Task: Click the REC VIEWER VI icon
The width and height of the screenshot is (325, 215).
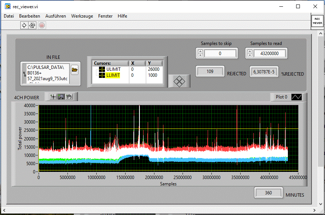Action: pyautogui.click(x=317, y=21)
